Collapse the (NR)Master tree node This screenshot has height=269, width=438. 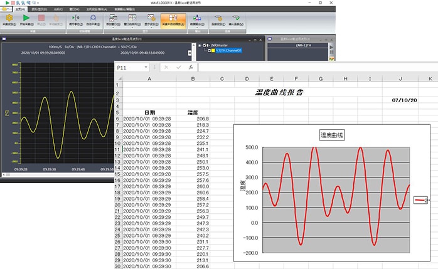click(x=200, y=45)
